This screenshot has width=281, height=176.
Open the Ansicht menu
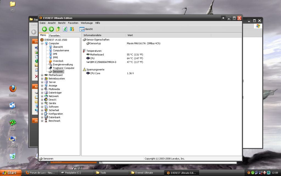point(52,23)
